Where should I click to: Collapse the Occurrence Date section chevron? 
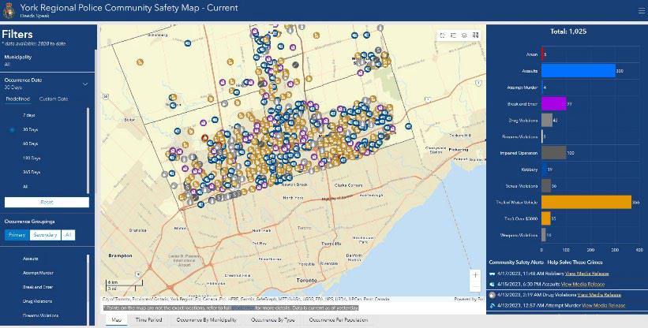85,83
